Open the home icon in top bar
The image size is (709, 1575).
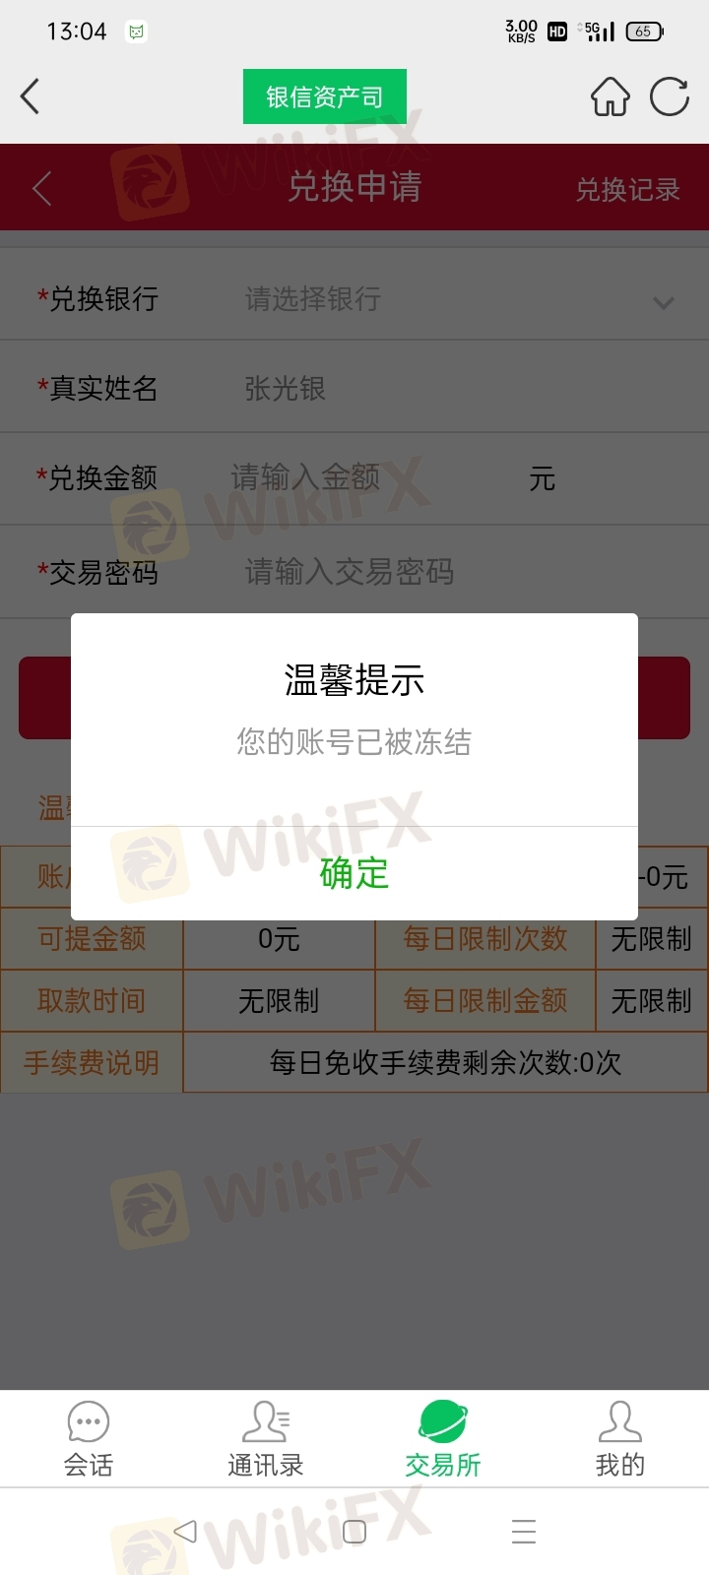click(610, 96)
